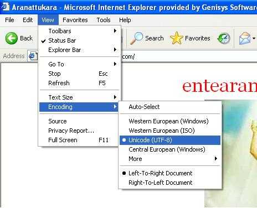Click the Search toolbar label
257x208 pixels.
[155, 38]
